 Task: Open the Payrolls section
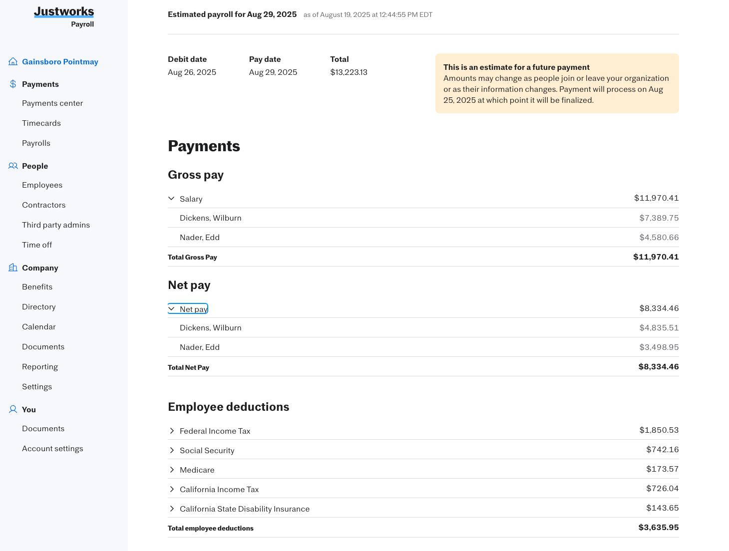coord(36,143)
